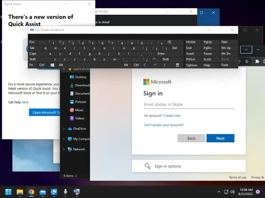Screen dimensions: 265x198
Task: Open the browser Extensions puzzle icon
Action: [257, 61]
